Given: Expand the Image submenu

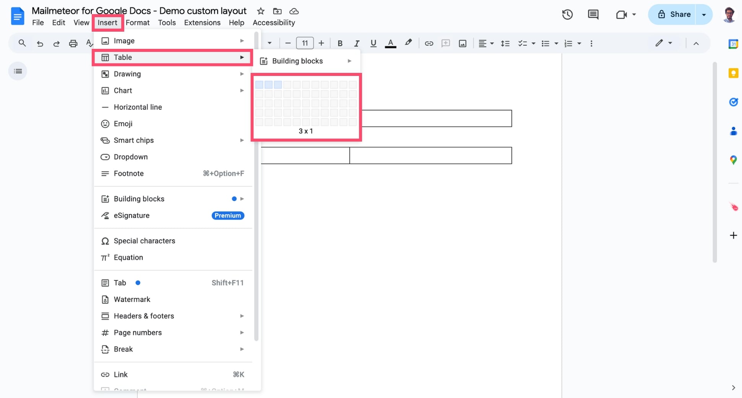Looking at the screenshot, I should [x=173, y=40].
